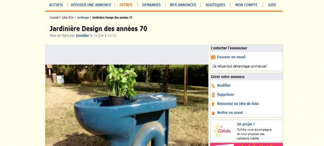Open the Aide menu item
The width and height of the screenshot is (324, 146).
(x=272, y=5)
